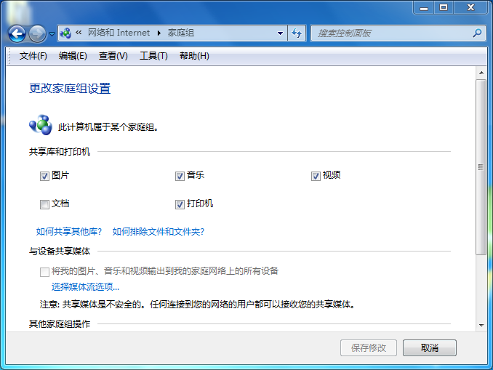The width and height of the screenshot is (493, 370).
Task: Open the 文件(F) menu
Action: point(33,56)
